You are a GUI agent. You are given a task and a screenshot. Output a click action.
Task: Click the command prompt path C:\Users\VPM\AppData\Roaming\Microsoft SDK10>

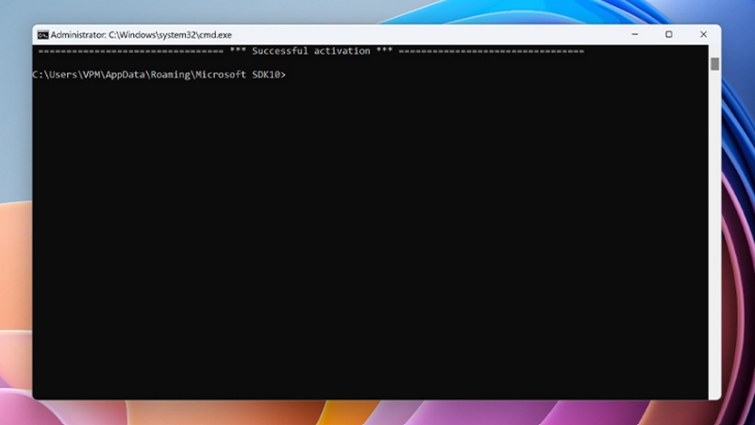coord(159,74)
